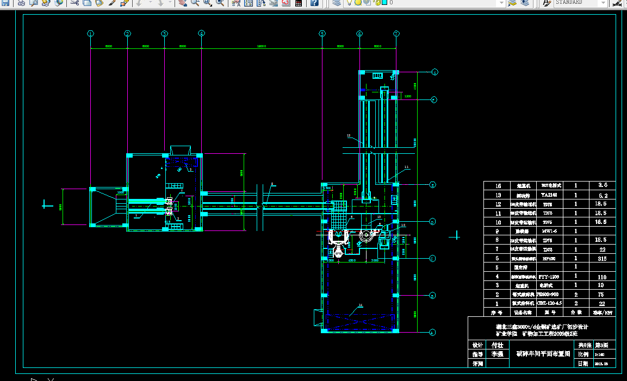Viewport: 627px width, 381px height.
Task: Launch the Publish tool
Action: [46, 3]
